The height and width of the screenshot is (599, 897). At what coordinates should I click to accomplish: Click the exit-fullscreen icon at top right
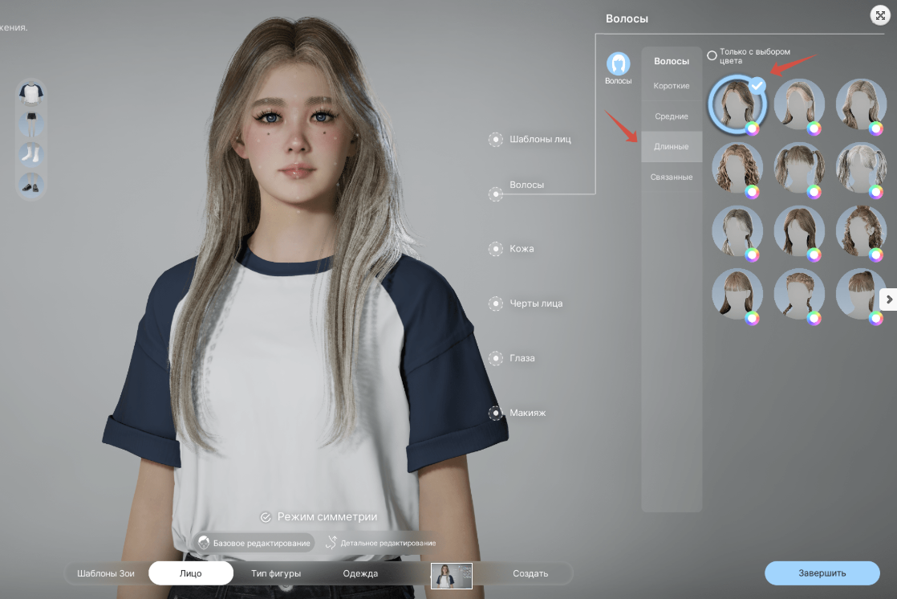point(880,15)
